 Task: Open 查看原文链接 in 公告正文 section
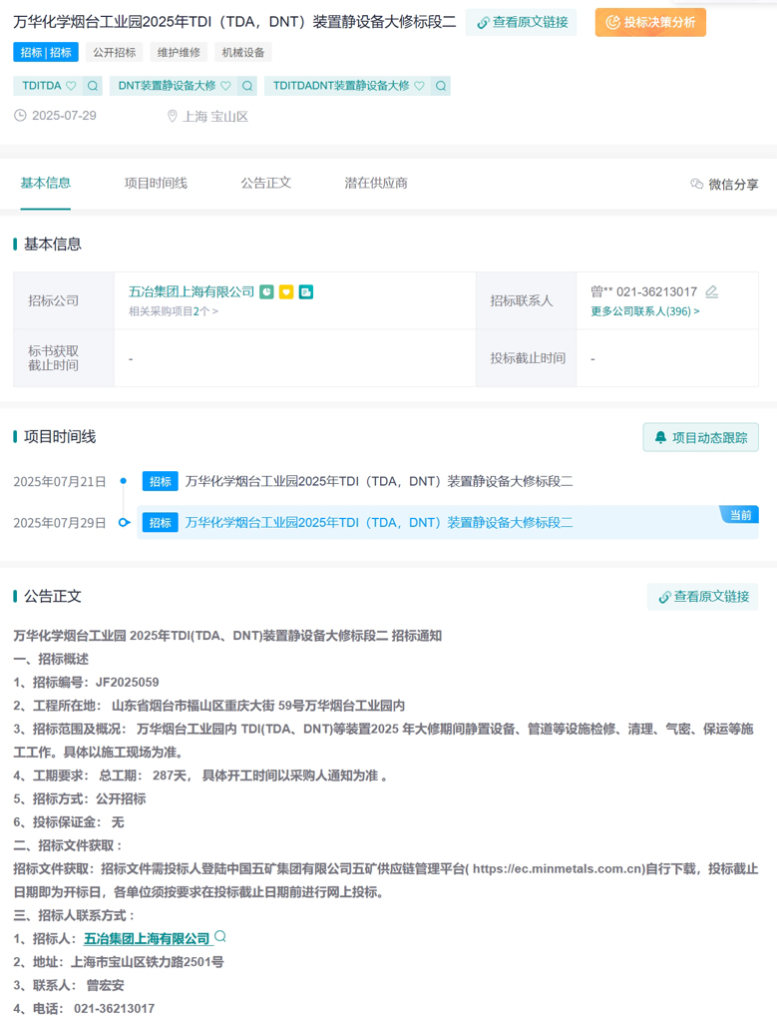(x=703, y=597)
